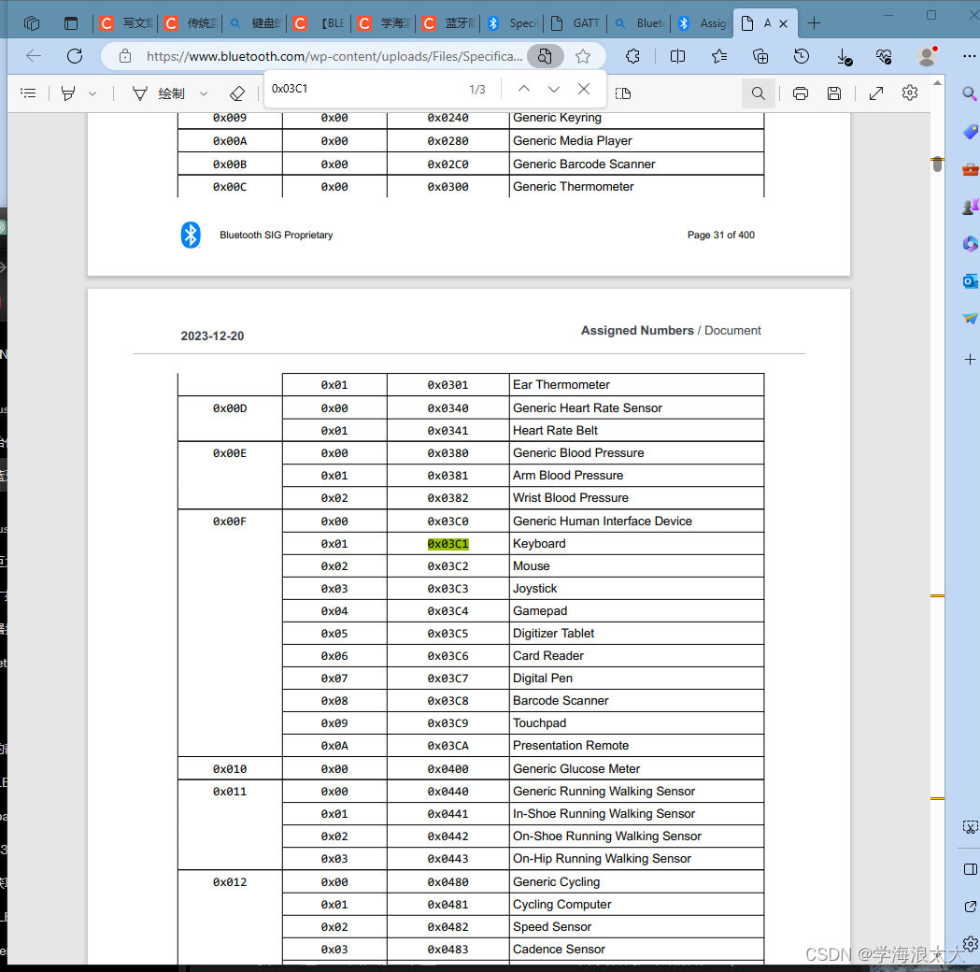The height and width of the screenshot is (972, 980).
Task: Expand highlight tool options dropdown
Action: [92, 93]
